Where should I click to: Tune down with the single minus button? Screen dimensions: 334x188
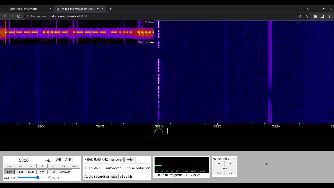point(31,166)
